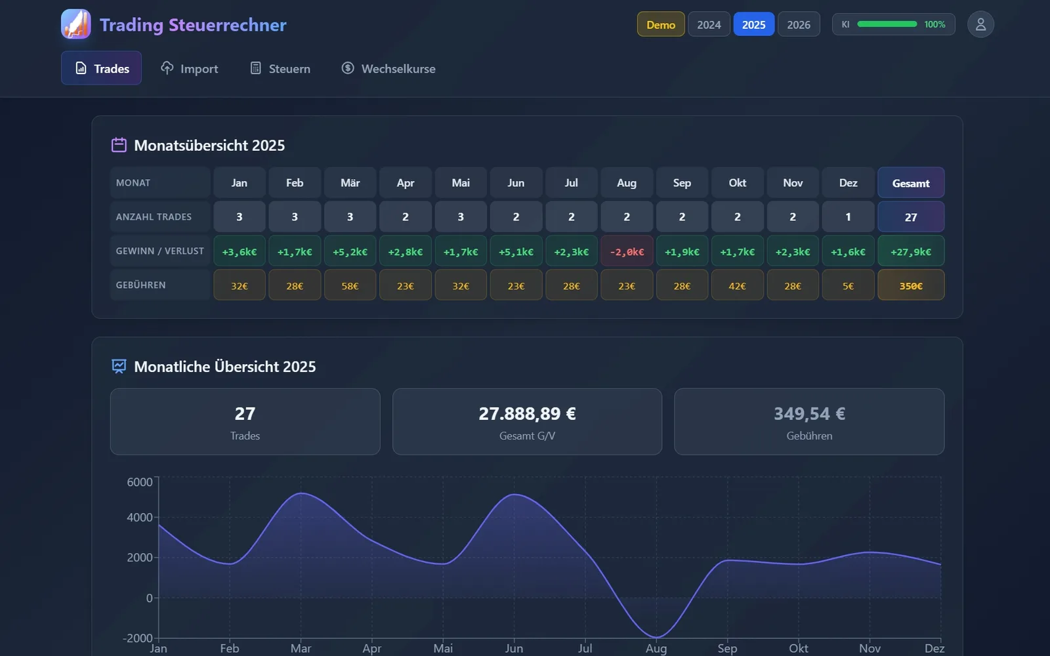Click the October fees cell 42€
The height and width of the screenshot is (656, 1050).
(738, 285)
